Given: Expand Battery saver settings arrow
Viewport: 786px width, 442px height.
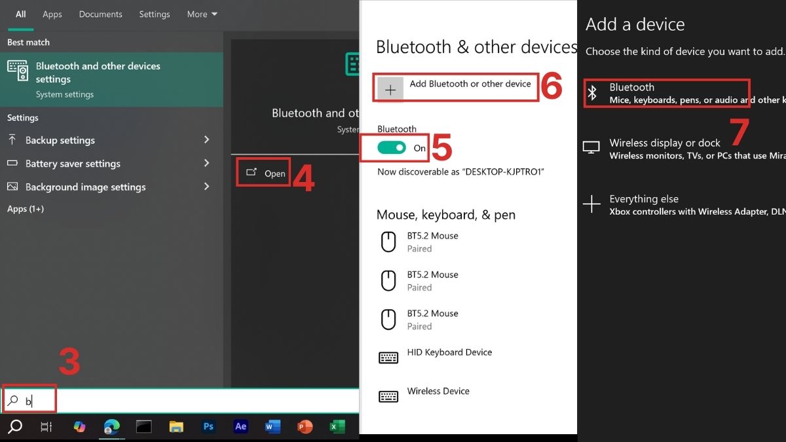Looking at the screenshot, I should click(x=206, y=164).
